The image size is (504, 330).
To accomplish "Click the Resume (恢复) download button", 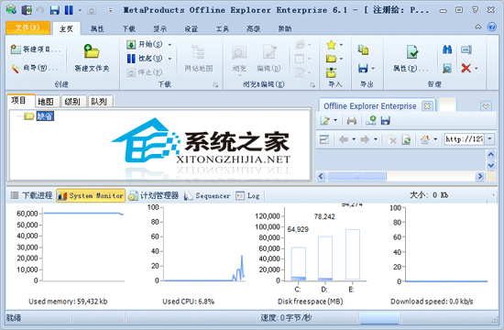I will [145, 59].
